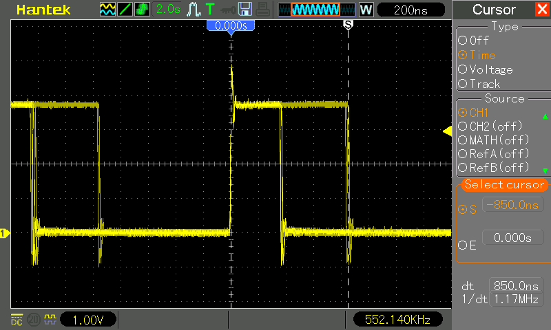Click the 0.000s trigger position marker
Screen dimensions: 551x330
231,27
